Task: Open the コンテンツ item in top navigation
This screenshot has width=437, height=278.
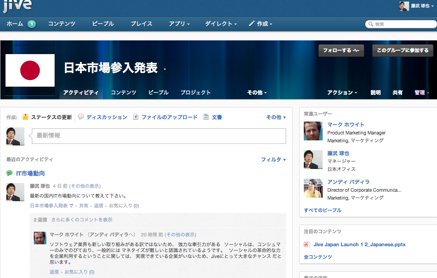Action: coord(62,24)
